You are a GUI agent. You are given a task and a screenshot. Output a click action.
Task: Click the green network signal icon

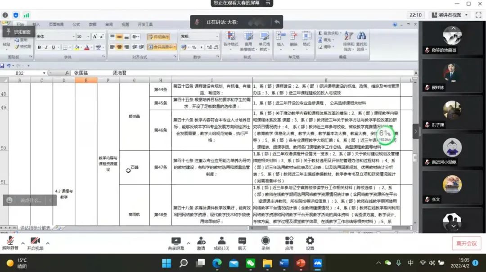pyautogui.click(x=27, y=15)
